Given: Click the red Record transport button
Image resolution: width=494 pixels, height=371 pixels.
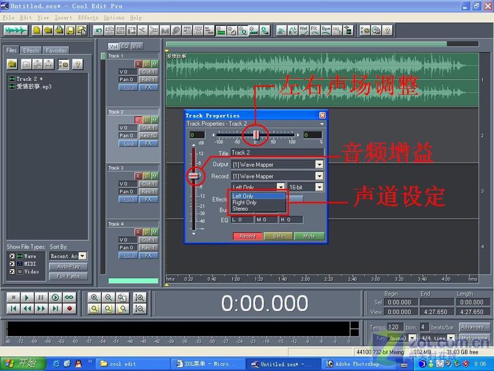Looking at the screenshot, I should (x=69, y=309).
